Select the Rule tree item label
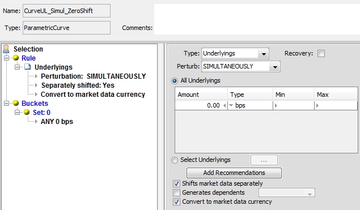 pyautogui.click(x=28, y=58)
